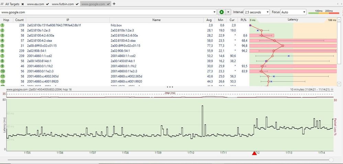343x164 pixels.
Task: Click the Hop column header
Action: (6, 20)
